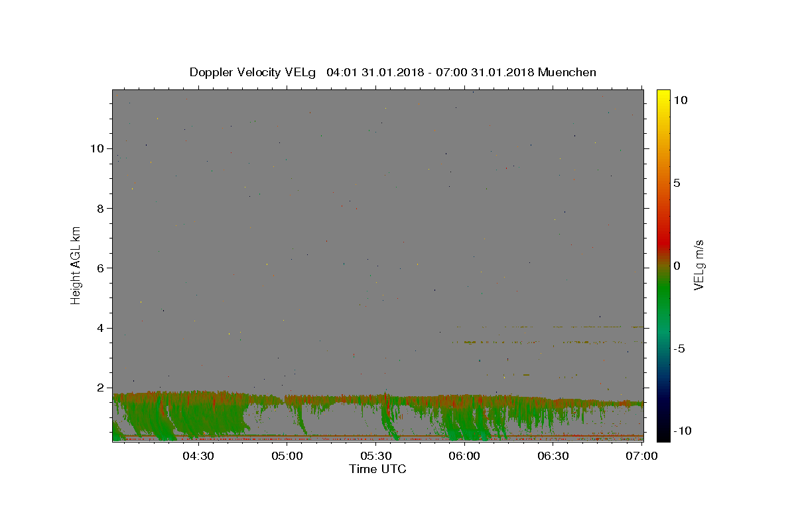Click the height tick label 6
Image resolution: width=796 pixels, height=530 pixels.
tap(101, 268)
